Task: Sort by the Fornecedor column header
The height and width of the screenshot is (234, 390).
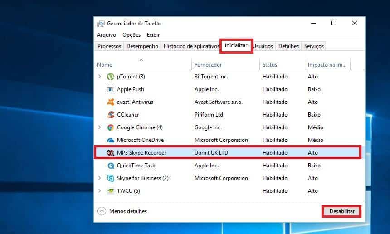Action: click(x=225, y=65)
